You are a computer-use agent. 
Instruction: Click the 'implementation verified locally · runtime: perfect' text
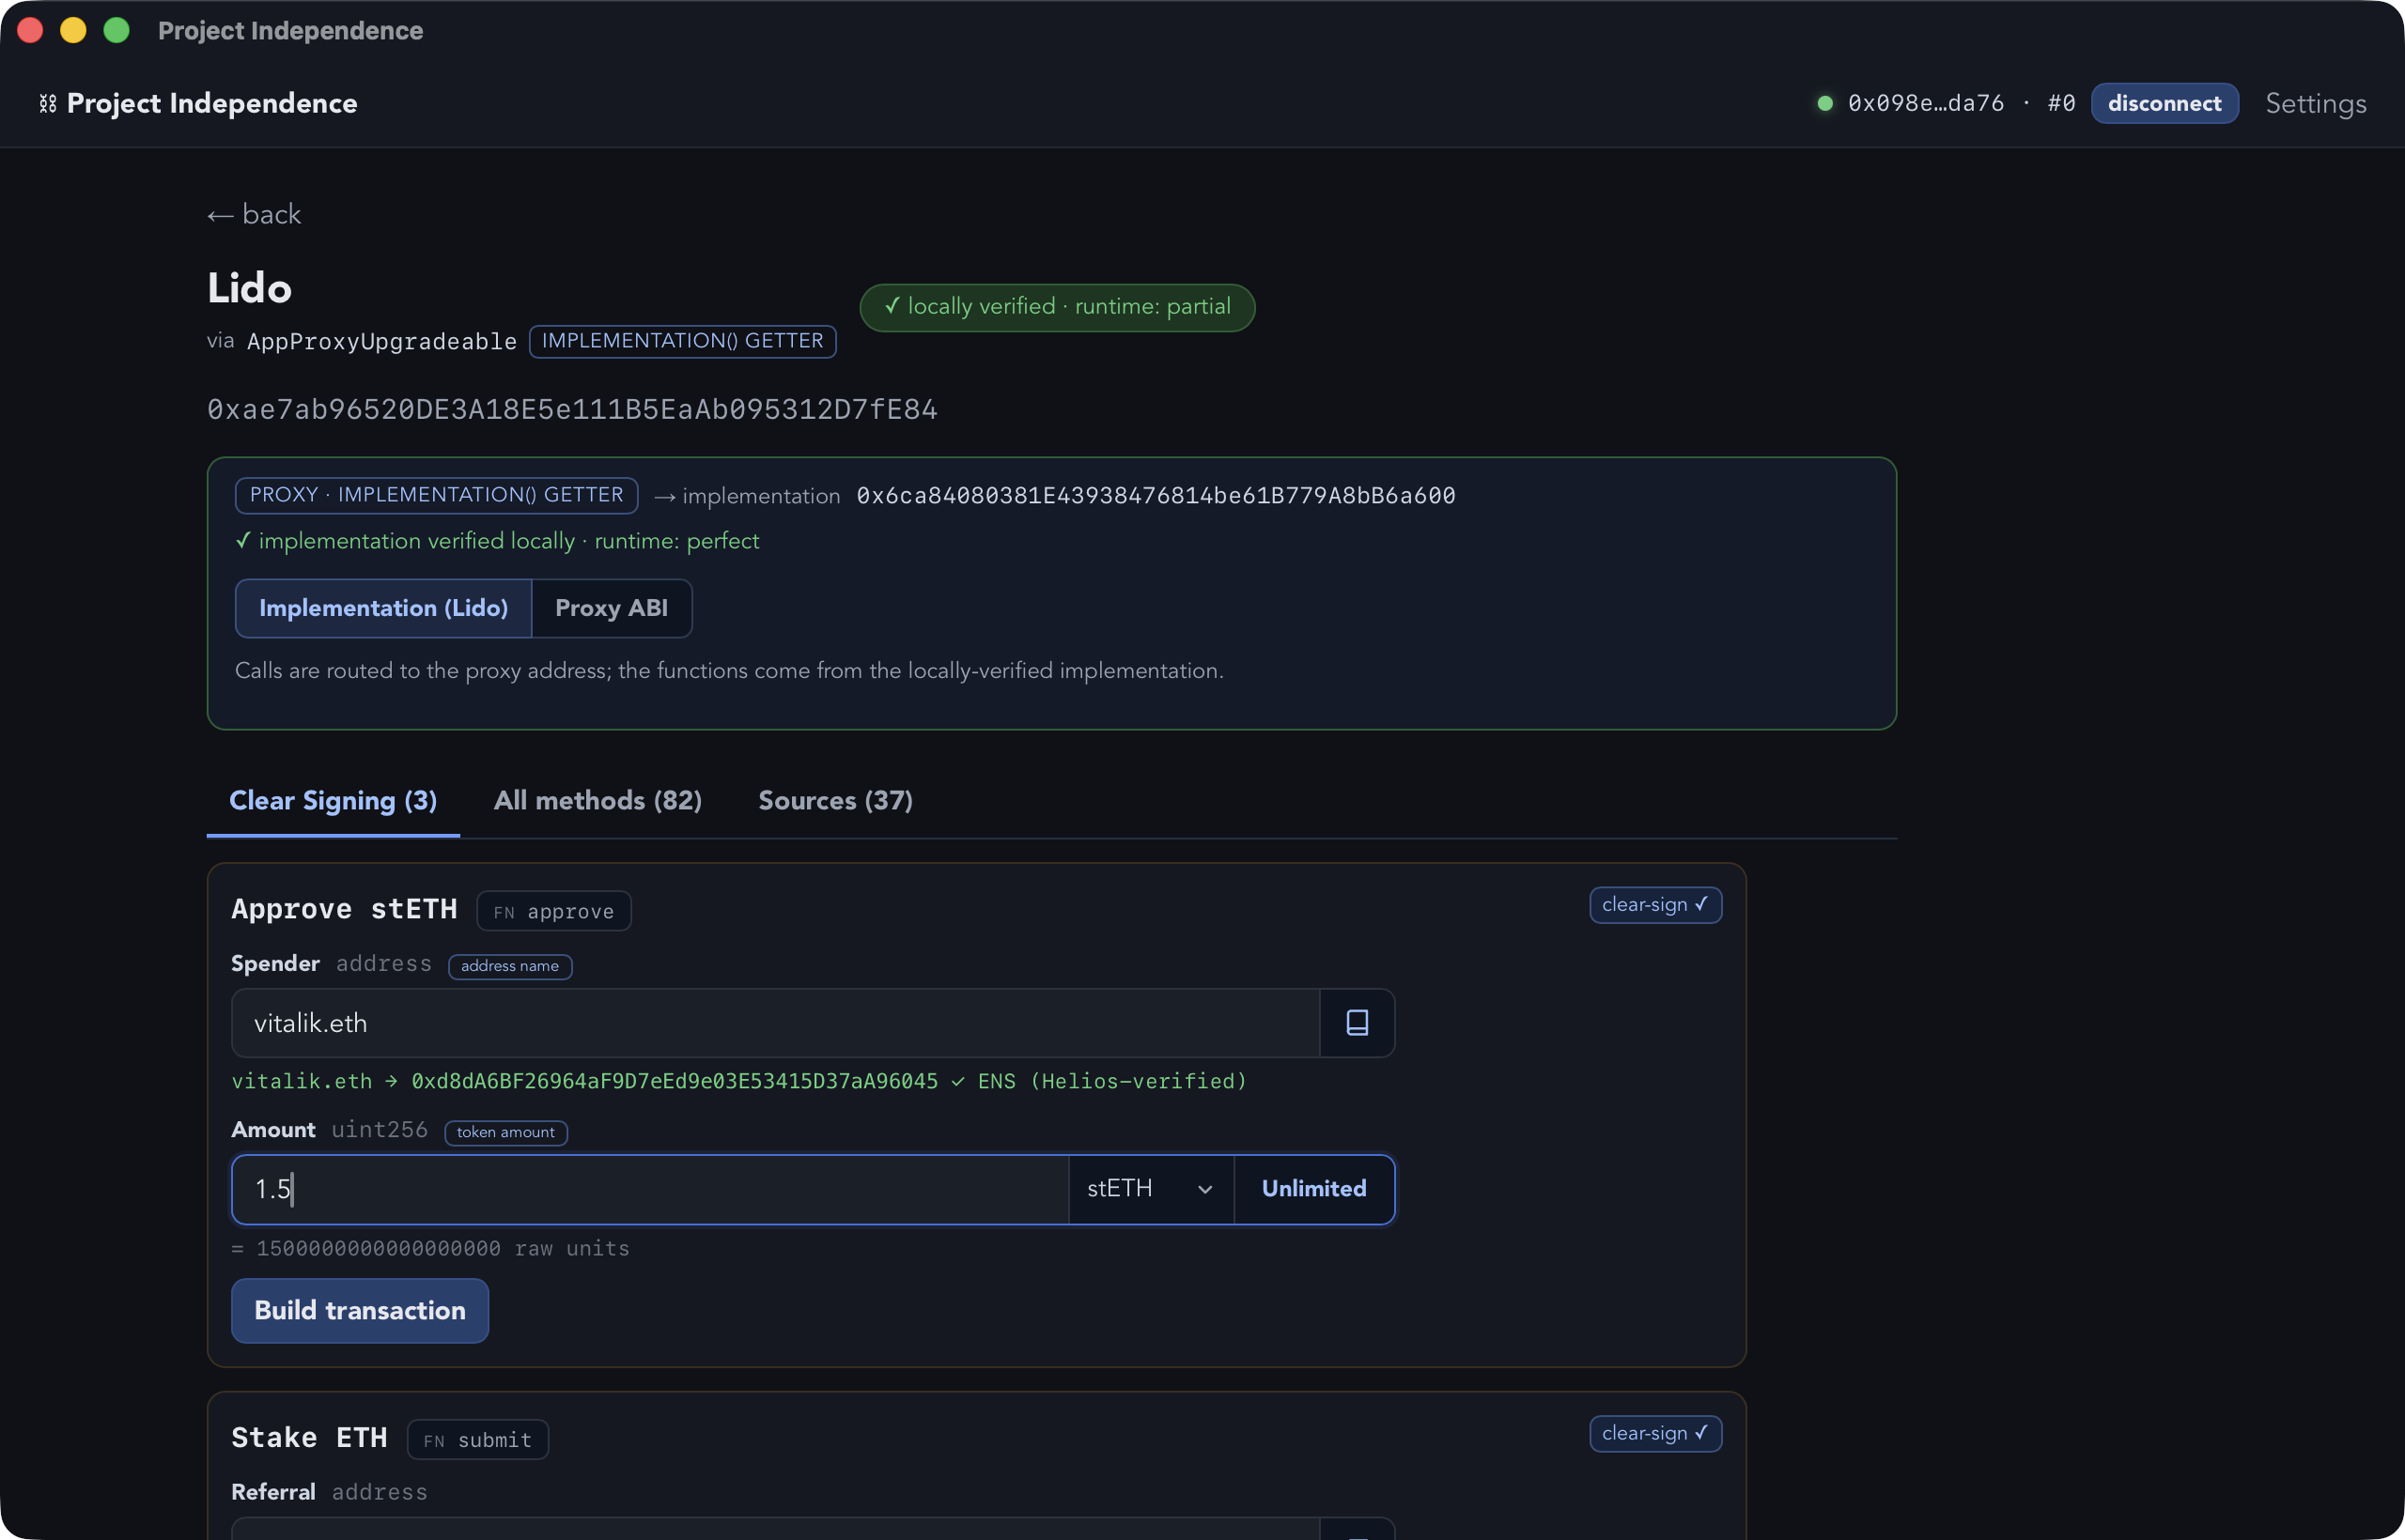(497, 541)
